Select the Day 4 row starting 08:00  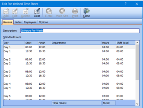(69, 84)
